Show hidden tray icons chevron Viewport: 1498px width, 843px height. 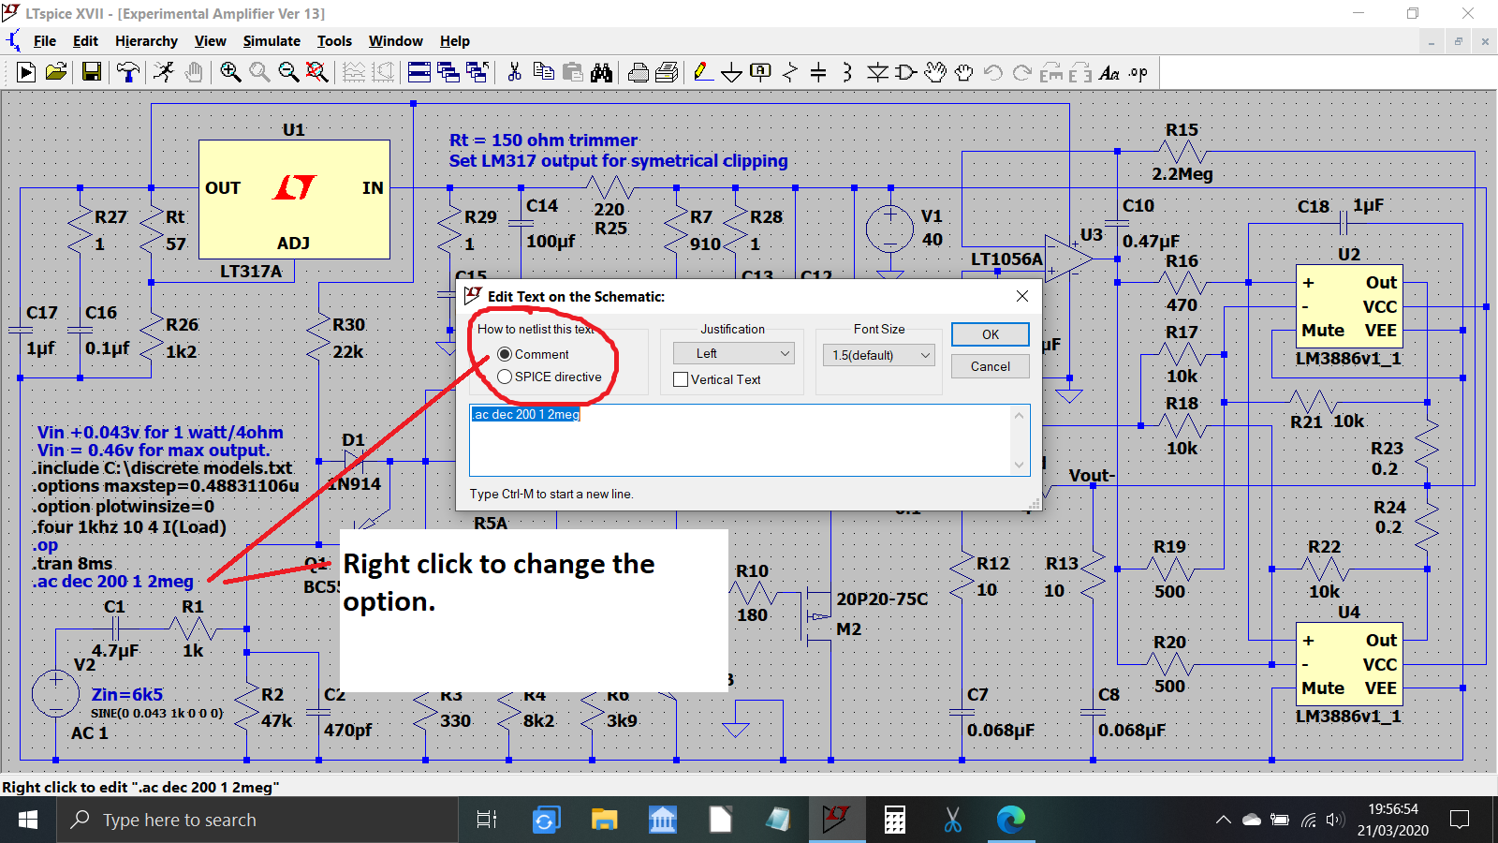click(1223, 821)
